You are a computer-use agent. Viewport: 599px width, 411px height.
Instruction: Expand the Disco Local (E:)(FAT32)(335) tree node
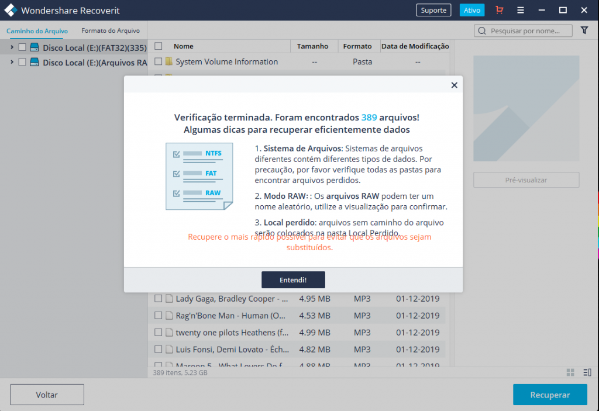point(12,47)
